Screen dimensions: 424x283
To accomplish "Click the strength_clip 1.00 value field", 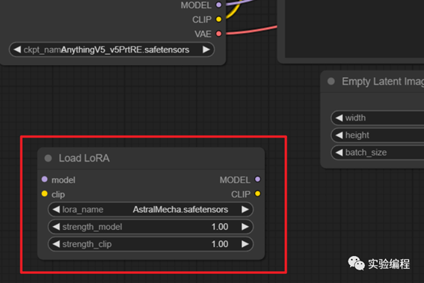I will tap(150, 244).
